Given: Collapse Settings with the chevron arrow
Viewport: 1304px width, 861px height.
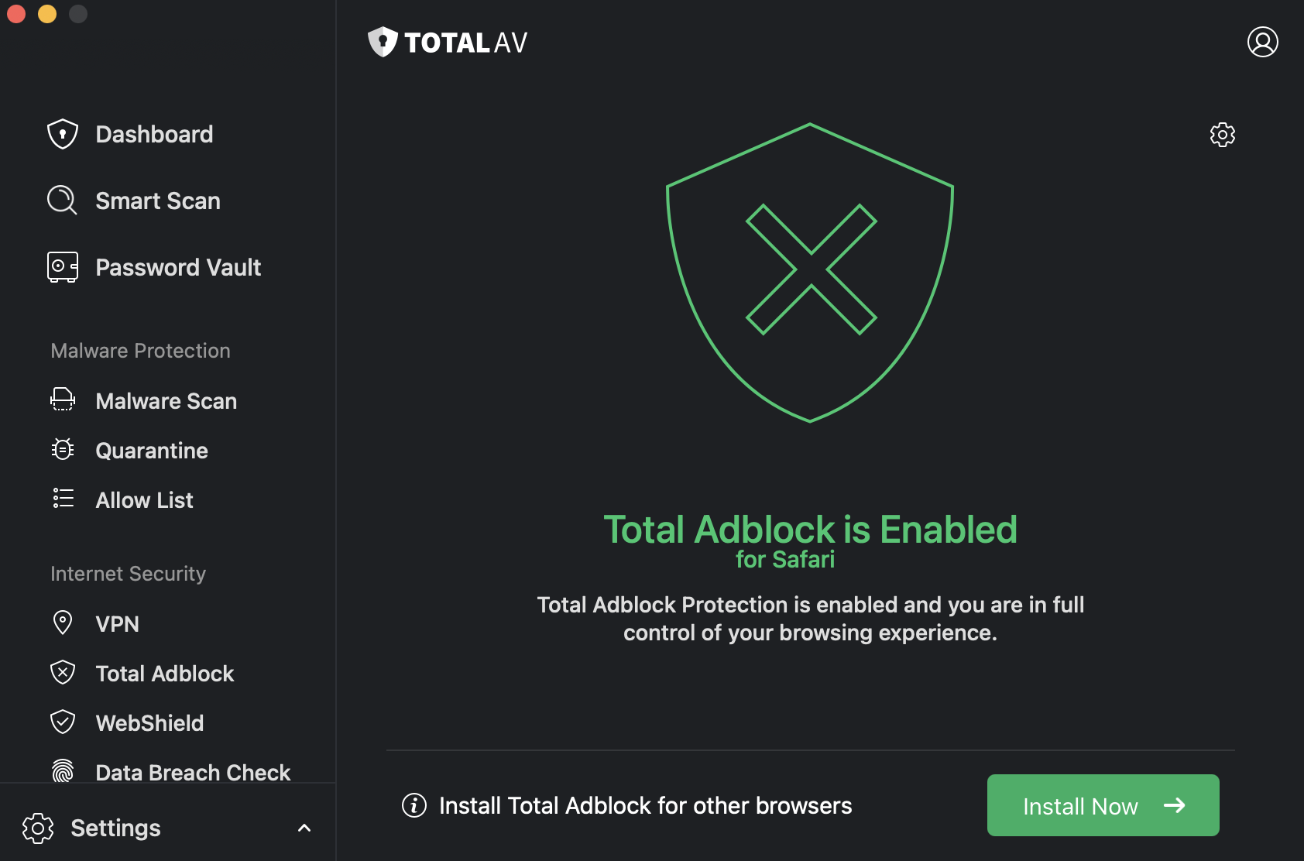Looking at the screenshot, I should pos(304,828).
